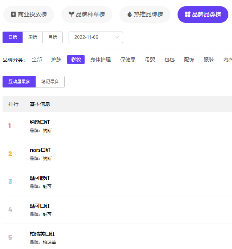Click the date picker chevron arrow
The height and width of the screenshot is (249, 232).
click(x=117, y=37)
